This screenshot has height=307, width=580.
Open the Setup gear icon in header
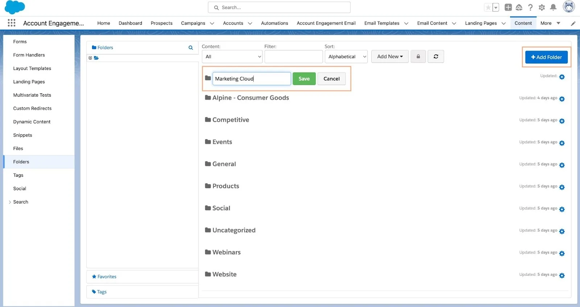point(542,7)
